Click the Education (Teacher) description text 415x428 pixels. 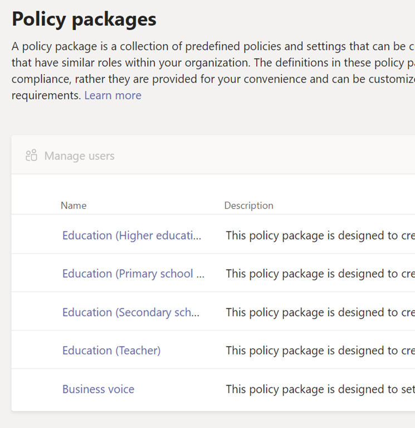coord(320,351)
